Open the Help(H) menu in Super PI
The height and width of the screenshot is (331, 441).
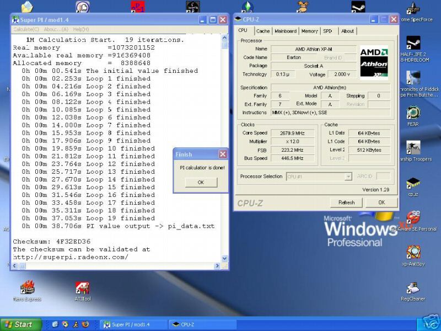(81, 29)
